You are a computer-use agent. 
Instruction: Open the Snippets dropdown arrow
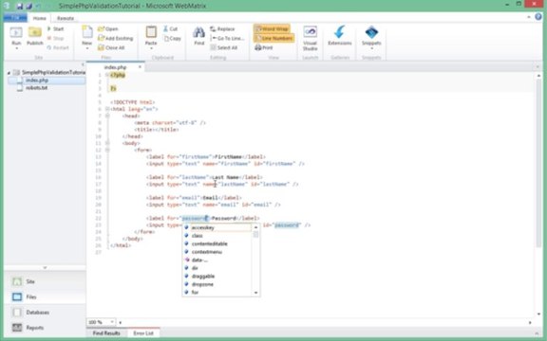pyautogui.click(x=371, y=48)
